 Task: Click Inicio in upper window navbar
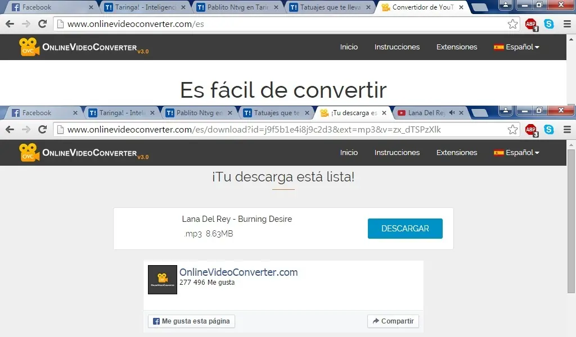[x=349, y=47]
